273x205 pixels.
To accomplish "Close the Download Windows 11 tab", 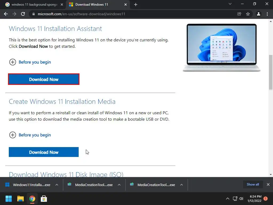I will 126,5.
